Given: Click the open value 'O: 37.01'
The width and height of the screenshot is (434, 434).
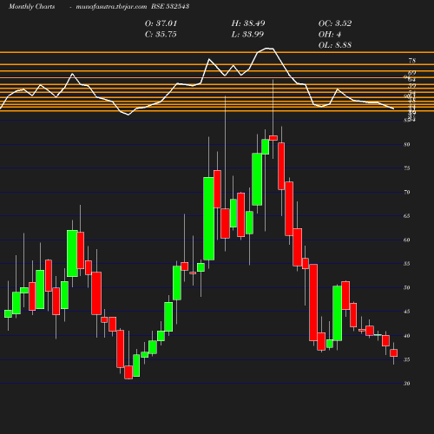Looking at the screenshot, I should (161, 23).
